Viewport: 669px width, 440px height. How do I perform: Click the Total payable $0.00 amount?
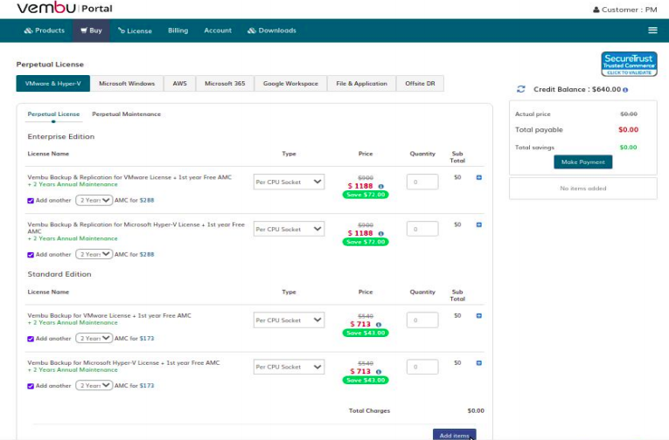pyautogui.click(x=629, y=130)
